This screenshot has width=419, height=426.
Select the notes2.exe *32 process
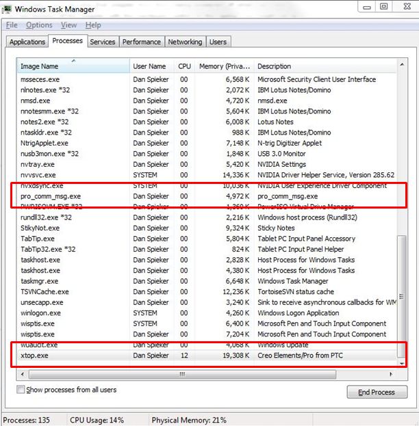pyautogui.click(x=206, y=122)
